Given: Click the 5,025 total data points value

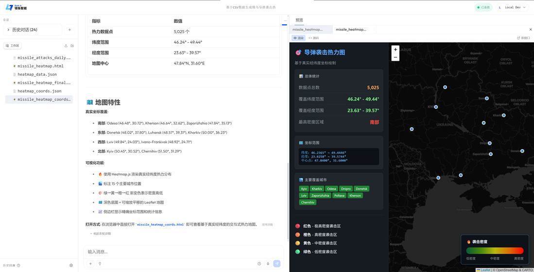Looking at the screenshot, I should click(373, 87).
